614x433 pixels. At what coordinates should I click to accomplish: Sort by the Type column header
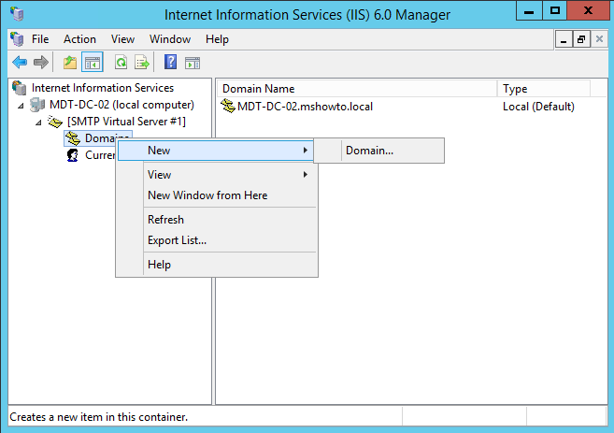(544, 89)
